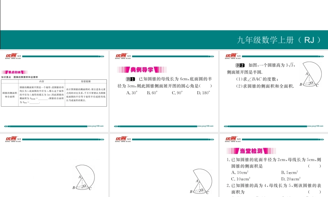The width and height of the screenshot is (328, 197).
Task: Choose answer option D. 180°
Action: [x=203, y=93]
